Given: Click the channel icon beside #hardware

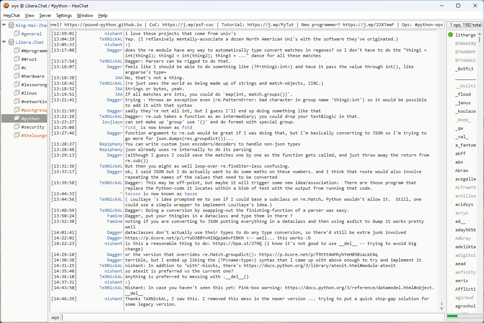Looking at the screenshot, I should (x=17, y=76).
